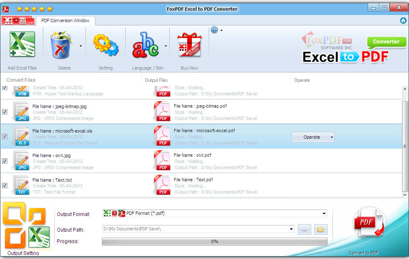Click the scrollbar down arrow
Image resolution: width=409 pixels, height=259 pixels.
(405, 195)
